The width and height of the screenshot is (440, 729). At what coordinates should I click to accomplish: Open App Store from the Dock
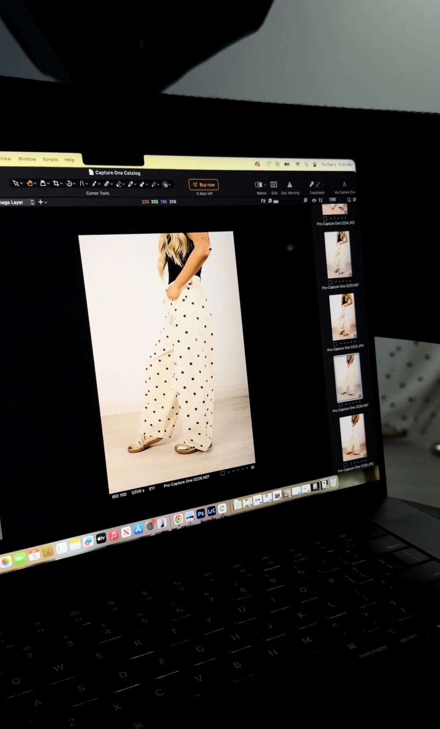[x=138, y=529]
